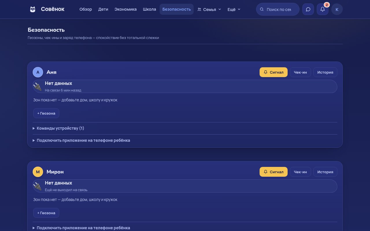
Task: Click the plug icon in Аня's status
Action: coord(37,86)
